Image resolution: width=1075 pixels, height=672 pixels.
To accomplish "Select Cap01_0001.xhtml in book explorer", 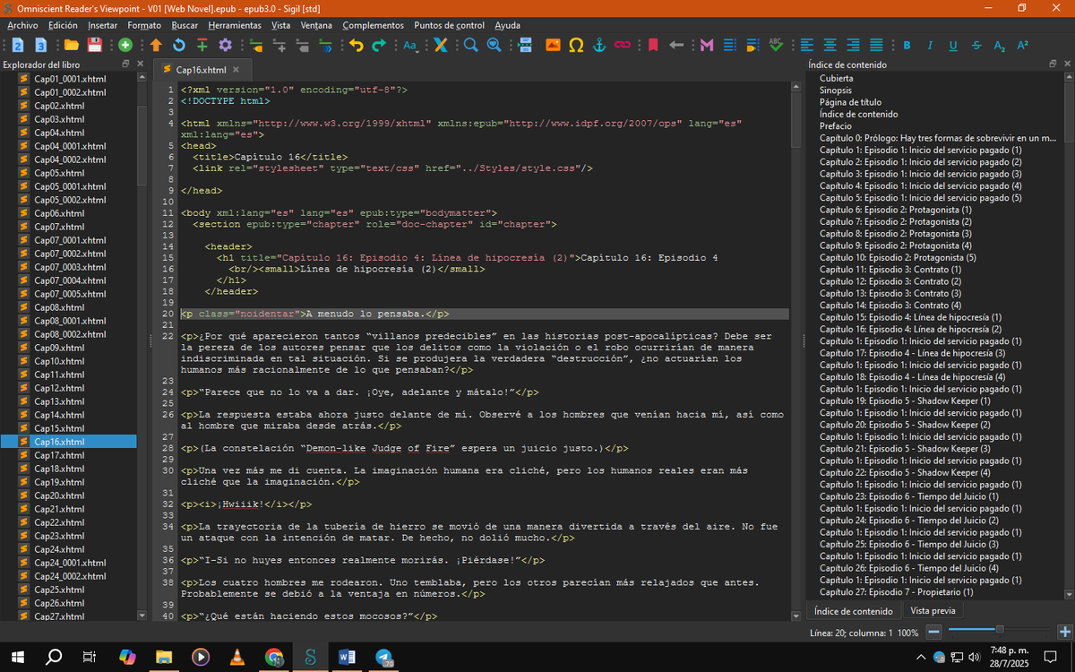I will point(70,79).
